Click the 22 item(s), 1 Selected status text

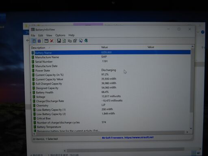45,139
